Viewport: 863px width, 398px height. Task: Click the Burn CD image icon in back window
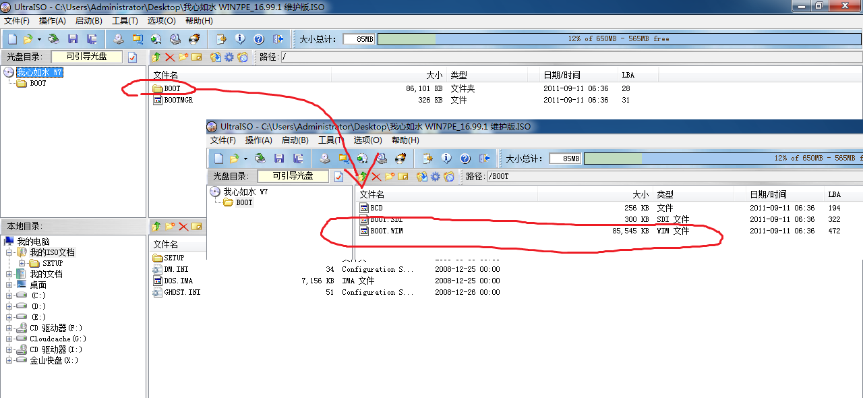pos(194,39)
